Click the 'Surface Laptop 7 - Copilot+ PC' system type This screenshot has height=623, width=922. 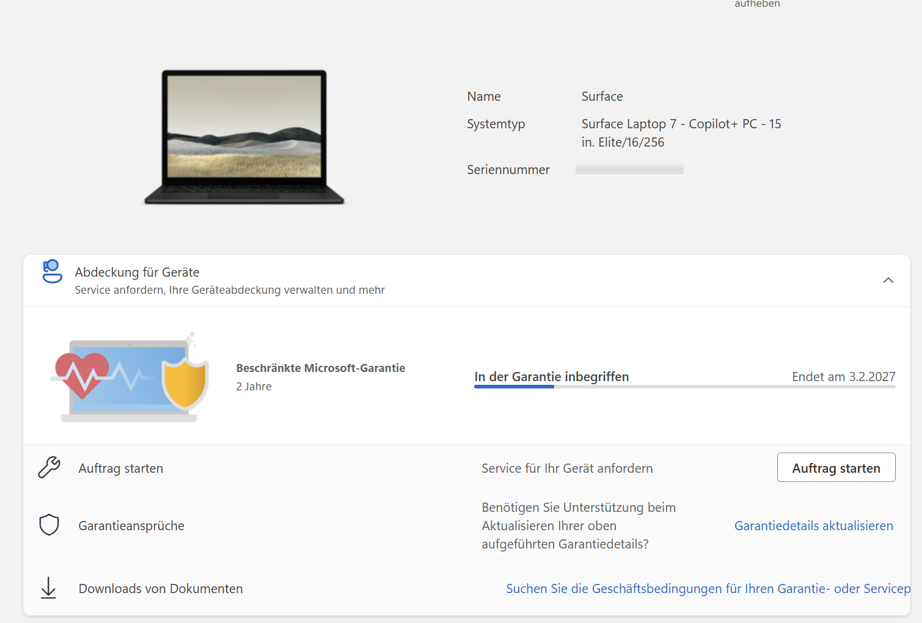point(681,133)
